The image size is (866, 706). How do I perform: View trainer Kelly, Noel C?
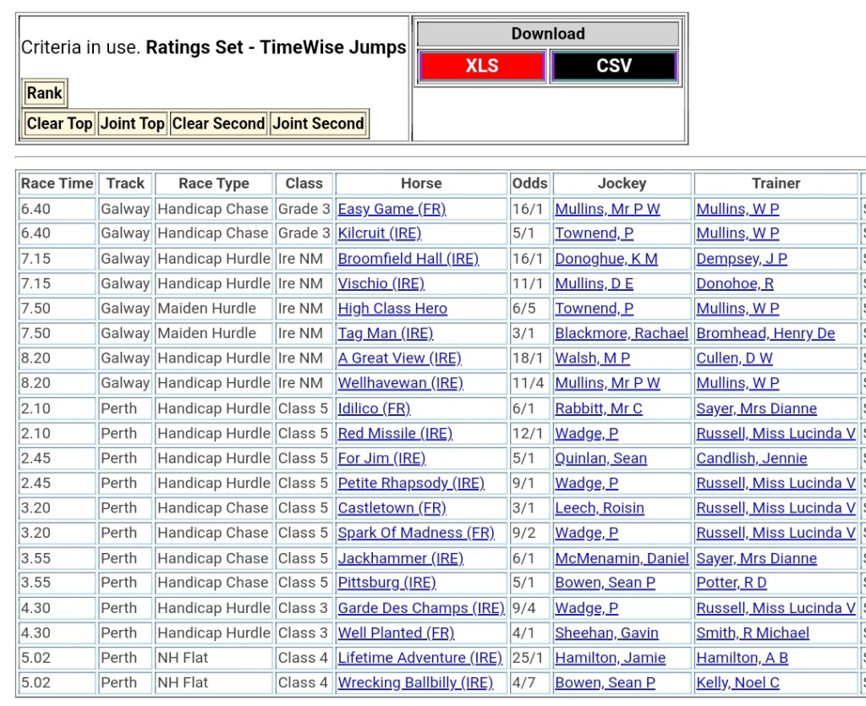point(737,682)
